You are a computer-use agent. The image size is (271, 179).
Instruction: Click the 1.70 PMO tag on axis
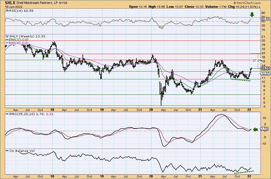[x=264, y=129]
